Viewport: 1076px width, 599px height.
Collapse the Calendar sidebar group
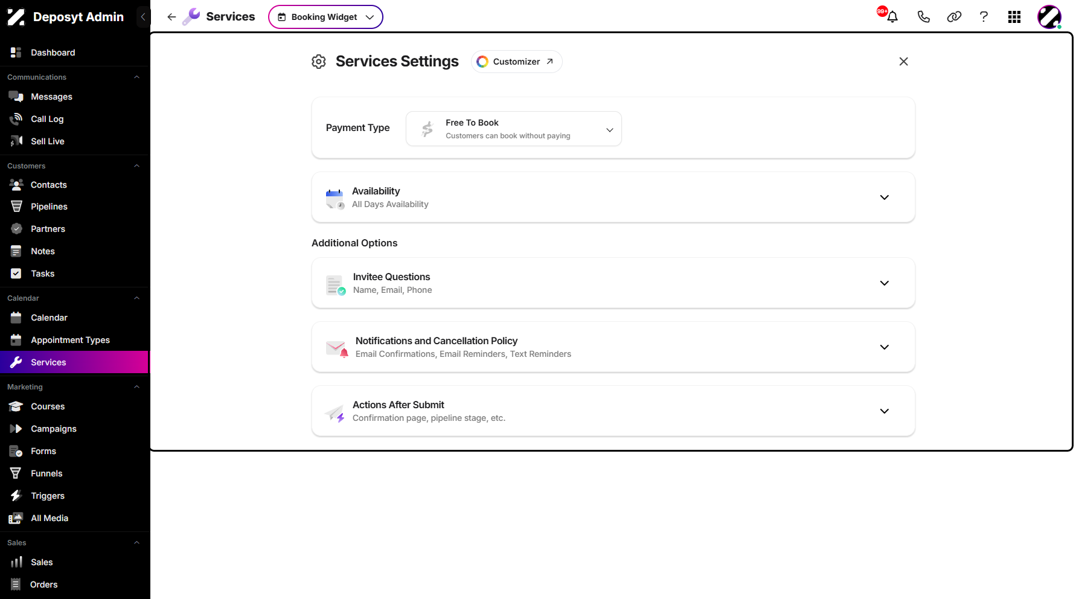(137, 298)
